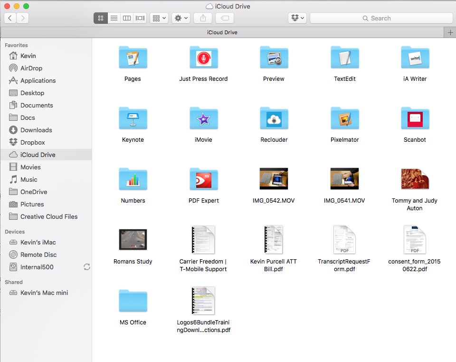Viewport: 456px width, 362px height.
Task: Open iMovie from iCloud Drive
Action: pyautogui.click(x=203, y=118)
